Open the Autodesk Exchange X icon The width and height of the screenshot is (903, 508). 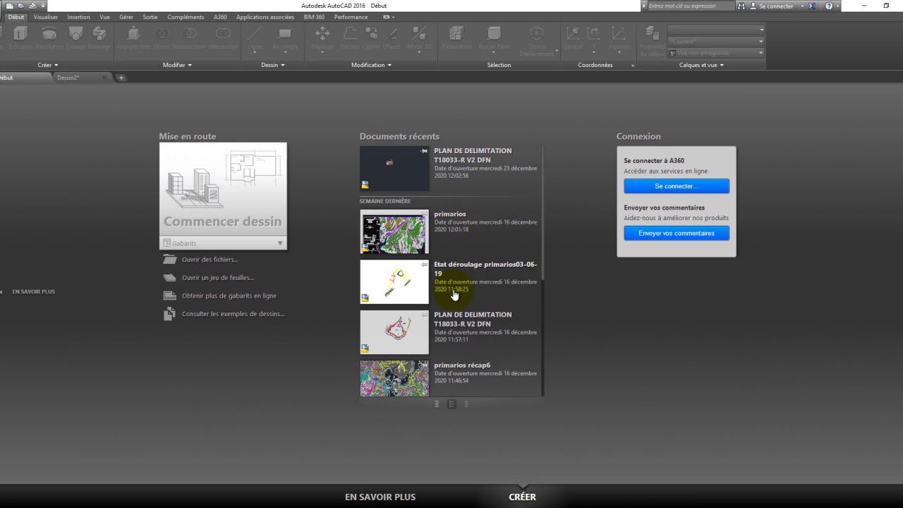812,6
